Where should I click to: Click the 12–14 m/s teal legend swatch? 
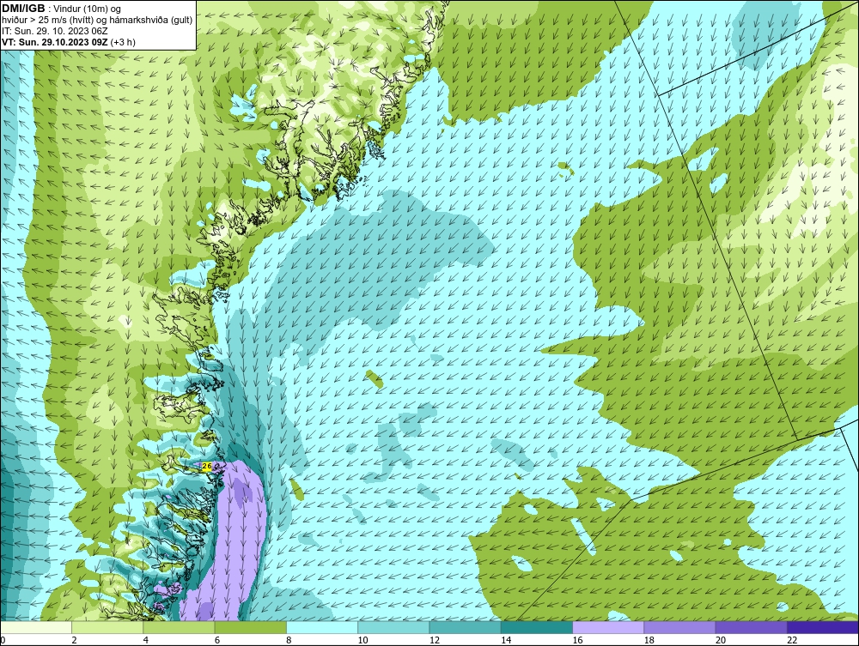465,627
